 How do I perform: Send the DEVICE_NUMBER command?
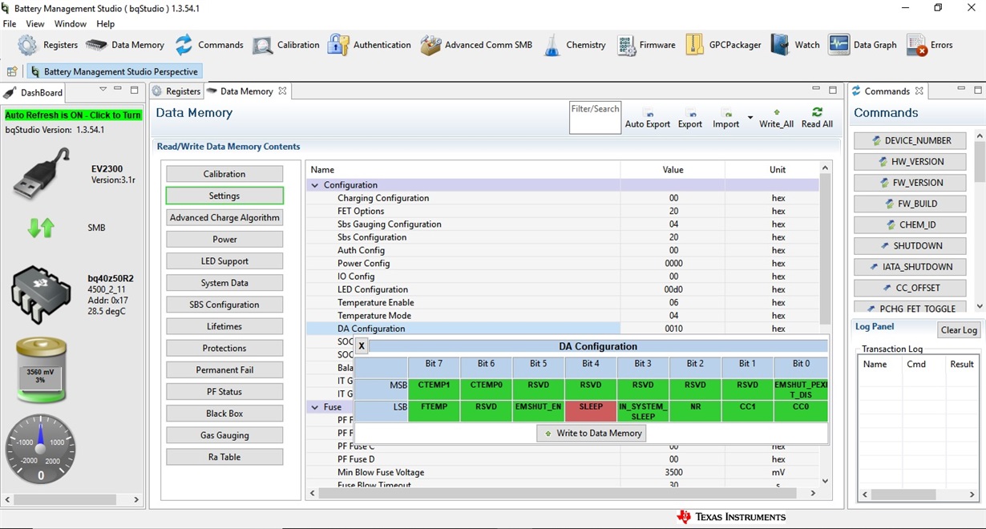pyautogui.click(x=909, y=140)
